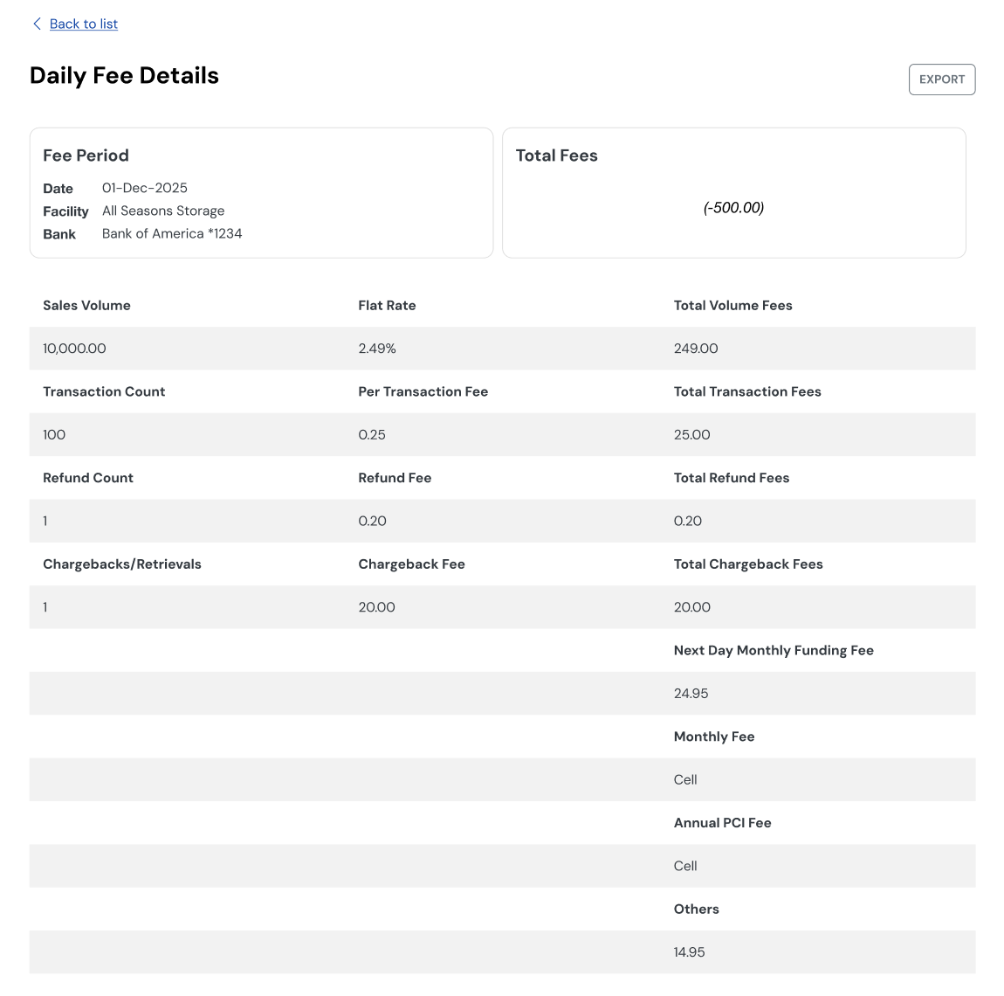Click the Transaction Count value 100

54,435
